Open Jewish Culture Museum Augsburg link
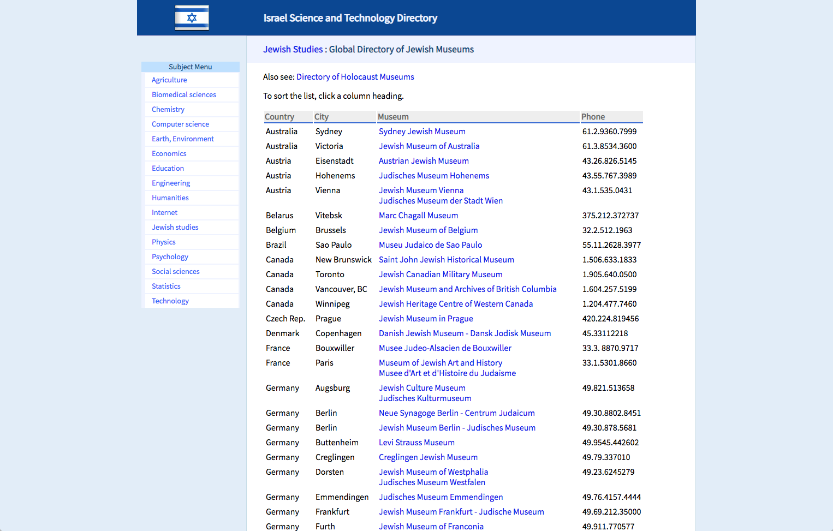833x531 pixels. point(422,388)
